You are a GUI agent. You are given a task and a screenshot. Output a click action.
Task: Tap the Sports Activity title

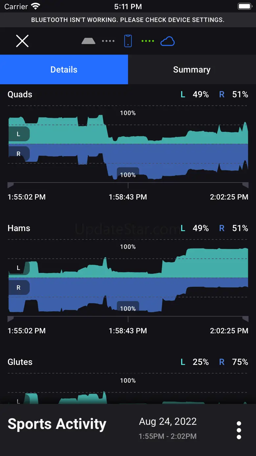[x=57, y=424]
